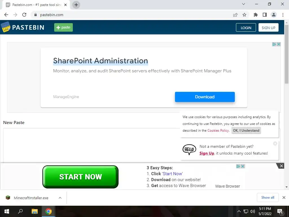Open Windows taskbar search

coord(20,211)
